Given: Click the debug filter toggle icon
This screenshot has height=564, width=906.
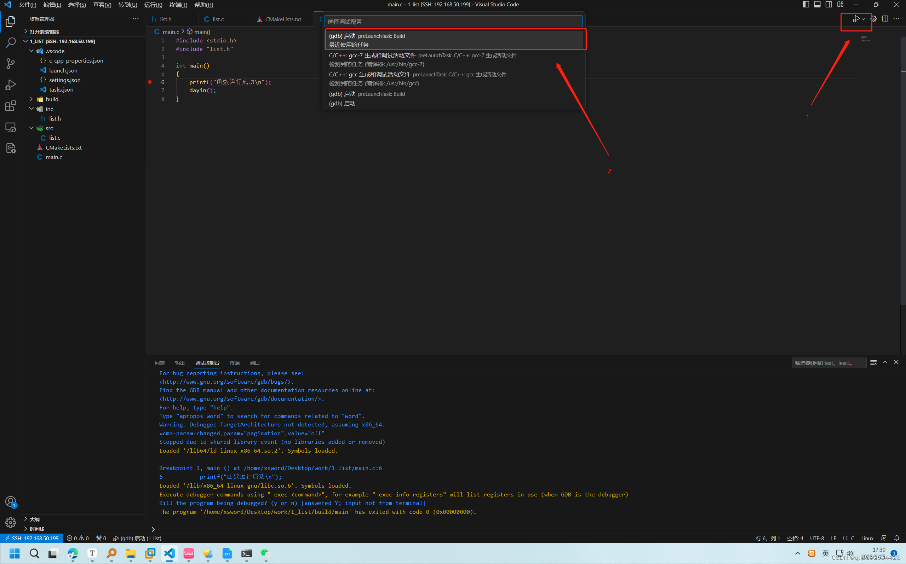Looking at the screenshot, I should click(873, 362).
